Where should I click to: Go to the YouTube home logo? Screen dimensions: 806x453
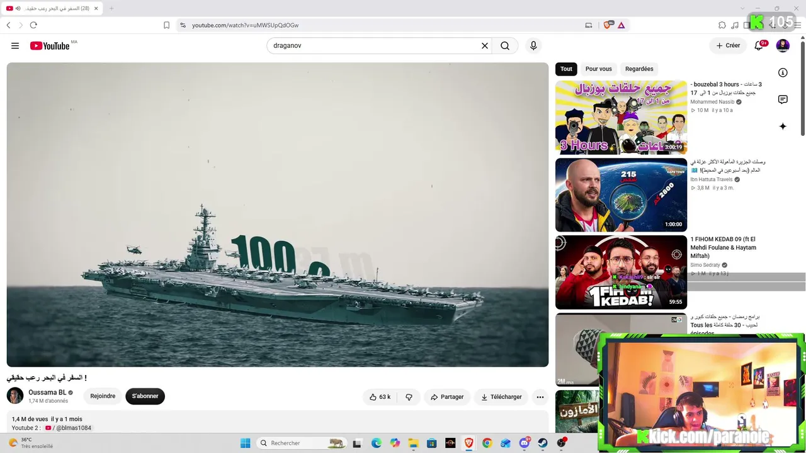click(49, 46)
